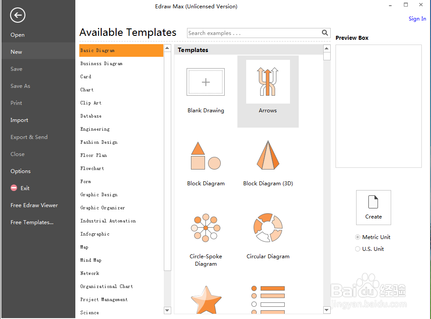Image resolution: width=431 pixels, height=319 pixels.
Task: Click the red Exit icon
Action: click(14, 188)
